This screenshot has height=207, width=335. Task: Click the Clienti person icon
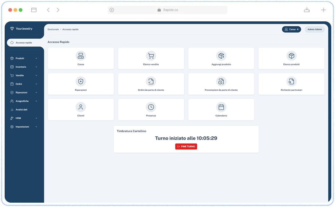[x=81, y=107]
